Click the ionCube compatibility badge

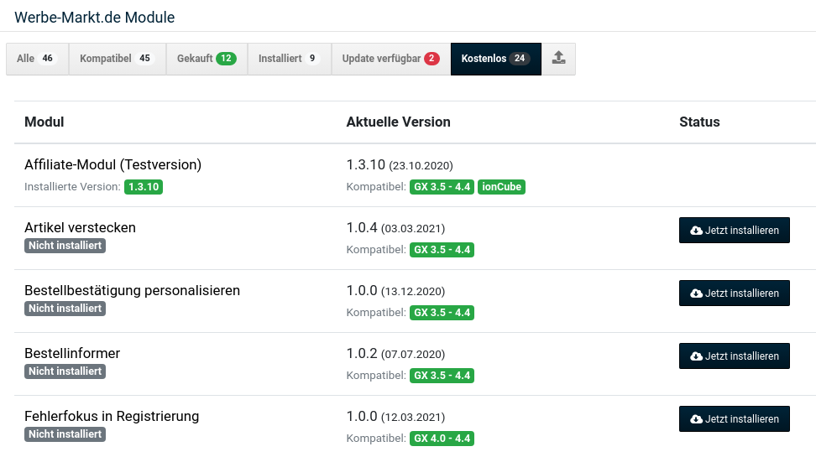pos(502,187)
